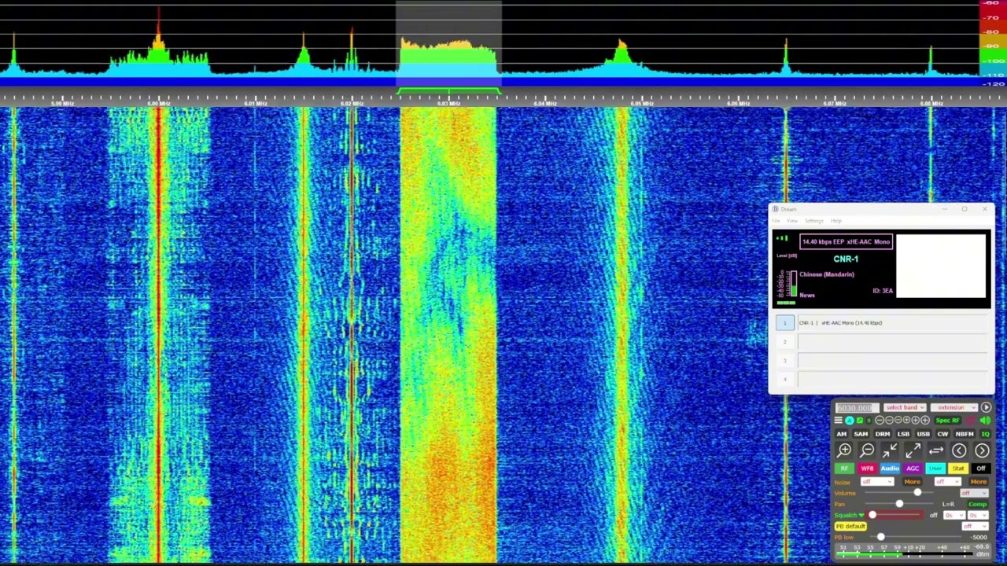Page spectrum right with circled right arrow
The image size is (1007, 566).
click(982, 450)
